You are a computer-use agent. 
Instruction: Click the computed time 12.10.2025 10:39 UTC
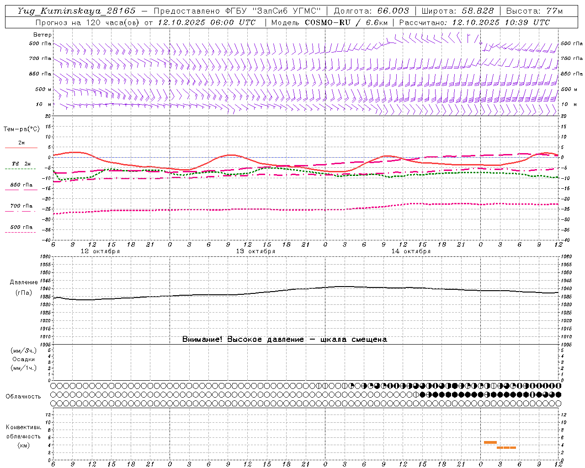[x=501, y=22]
